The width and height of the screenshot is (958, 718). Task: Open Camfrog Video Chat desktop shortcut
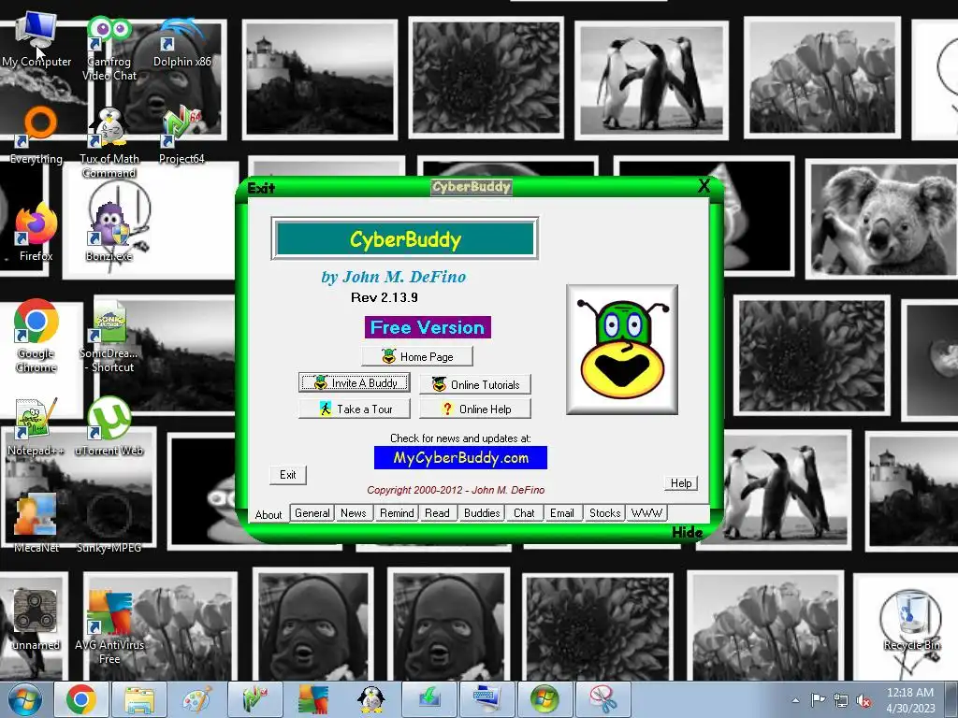pos(109,49)
